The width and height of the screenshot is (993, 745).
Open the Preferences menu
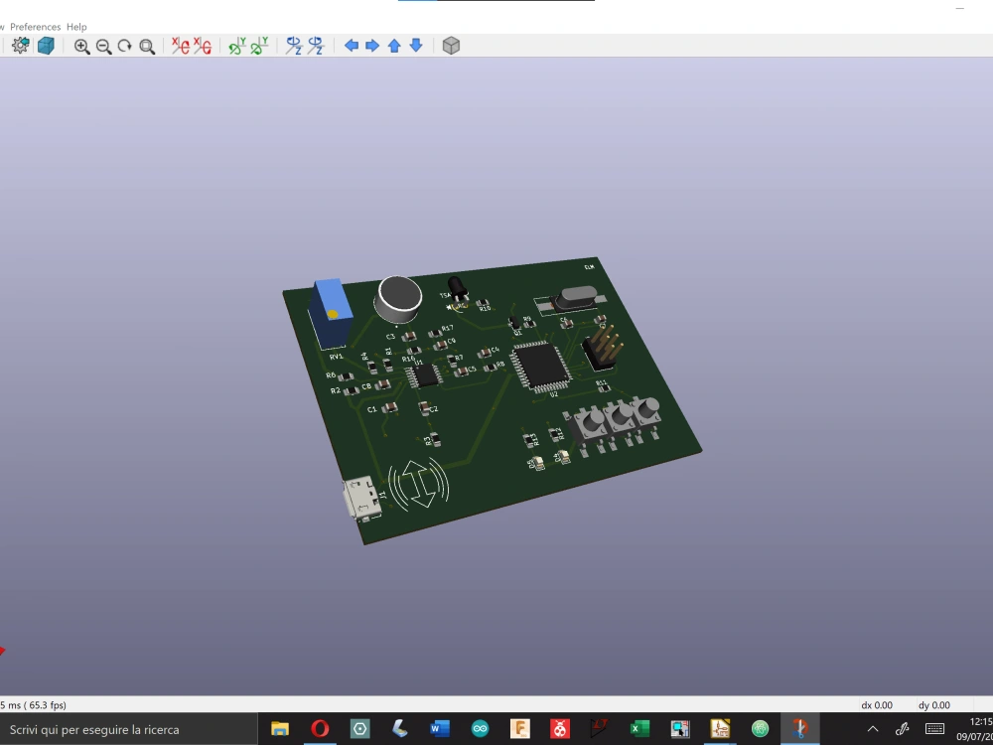point(36,27)
